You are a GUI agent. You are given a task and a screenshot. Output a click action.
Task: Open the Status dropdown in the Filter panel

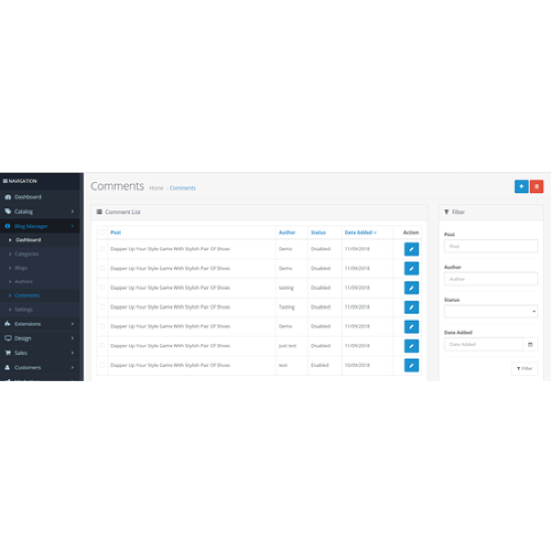pos(490,311)
